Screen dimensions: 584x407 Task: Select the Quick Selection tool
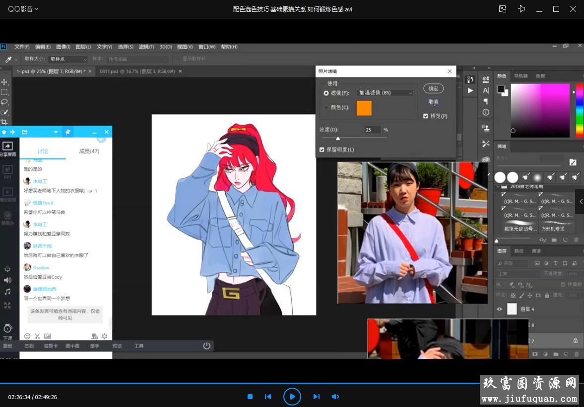4,112
